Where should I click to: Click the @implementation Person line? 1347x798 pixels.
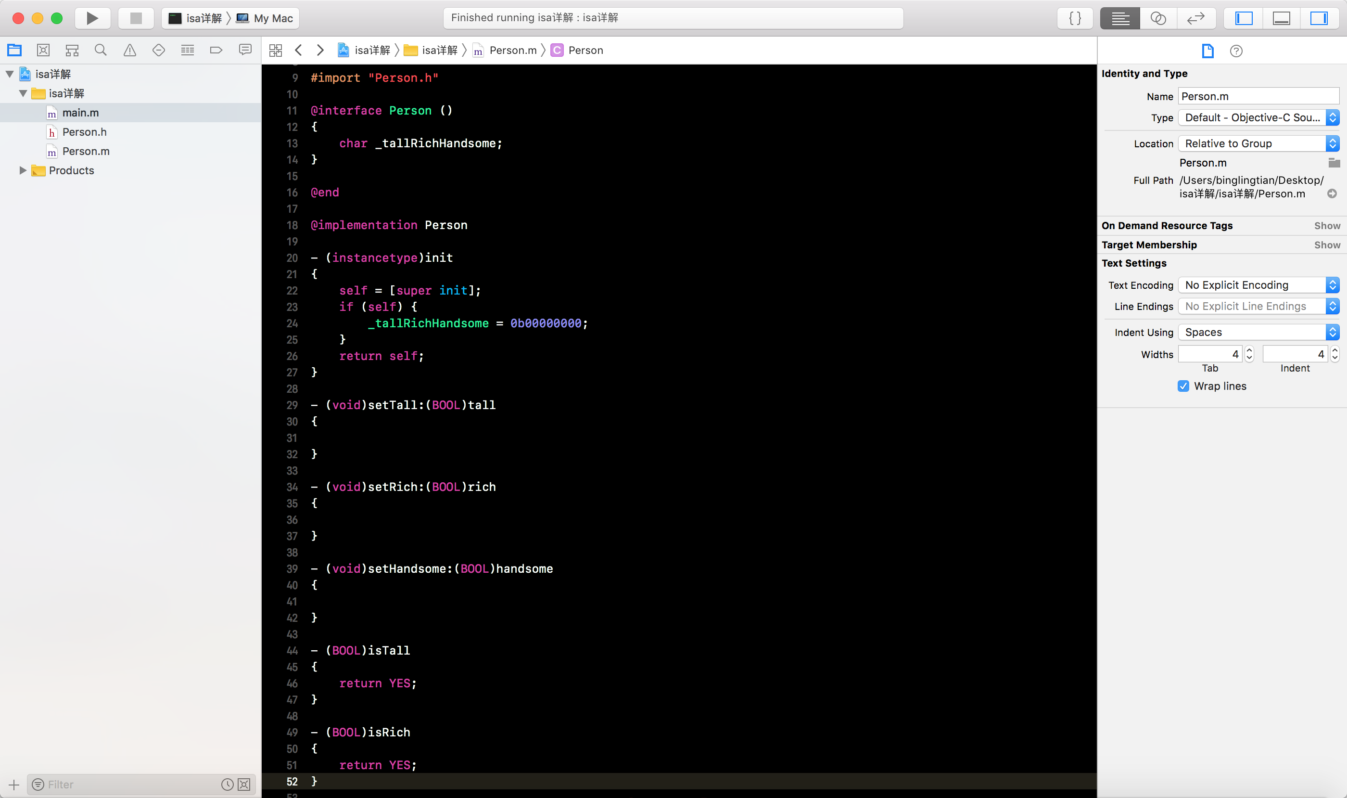389,225
